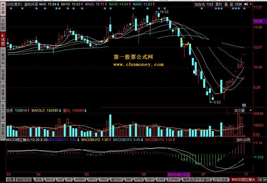The width and height of the screenshot is (267, 183).
Task: Click the jump-to-end arrow icon in toolbar
Action: tap(246, 4)
